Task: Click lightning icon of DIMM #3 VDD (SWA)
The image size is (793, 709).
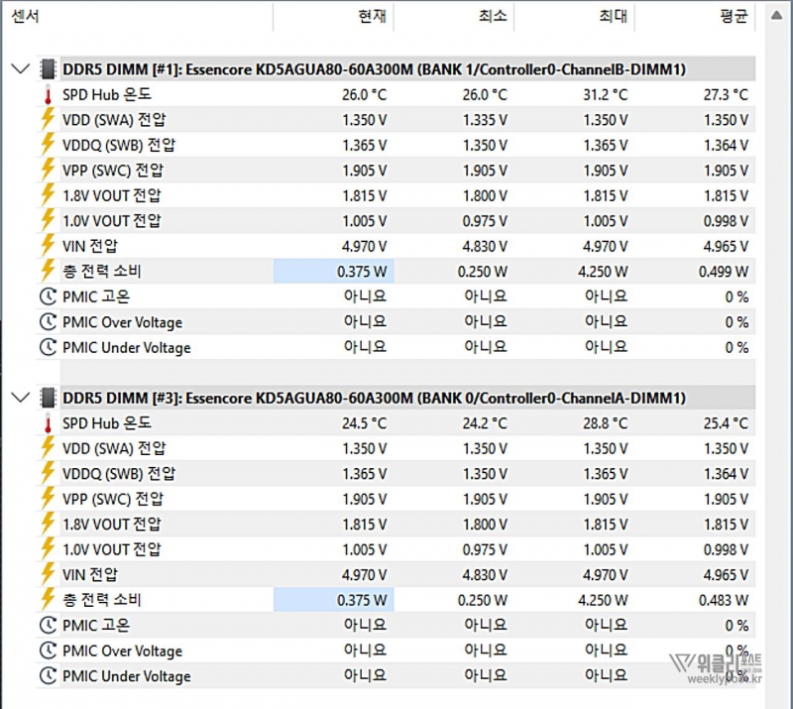Action: (x=48, y=448)
